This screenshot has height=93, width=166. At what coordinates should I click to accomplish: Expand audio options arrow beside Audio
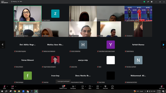(7, 86)
